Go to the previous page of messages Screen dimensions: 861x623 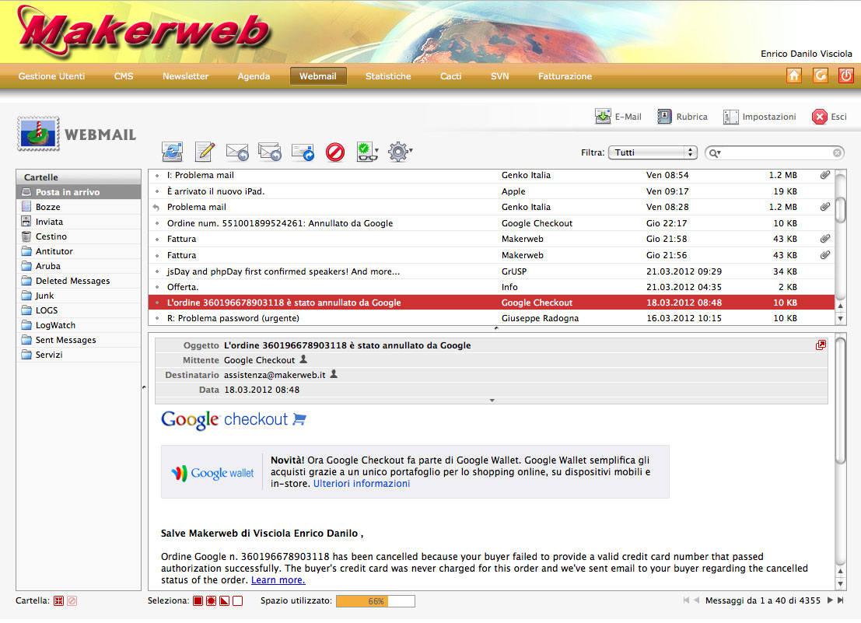[696, 600]
